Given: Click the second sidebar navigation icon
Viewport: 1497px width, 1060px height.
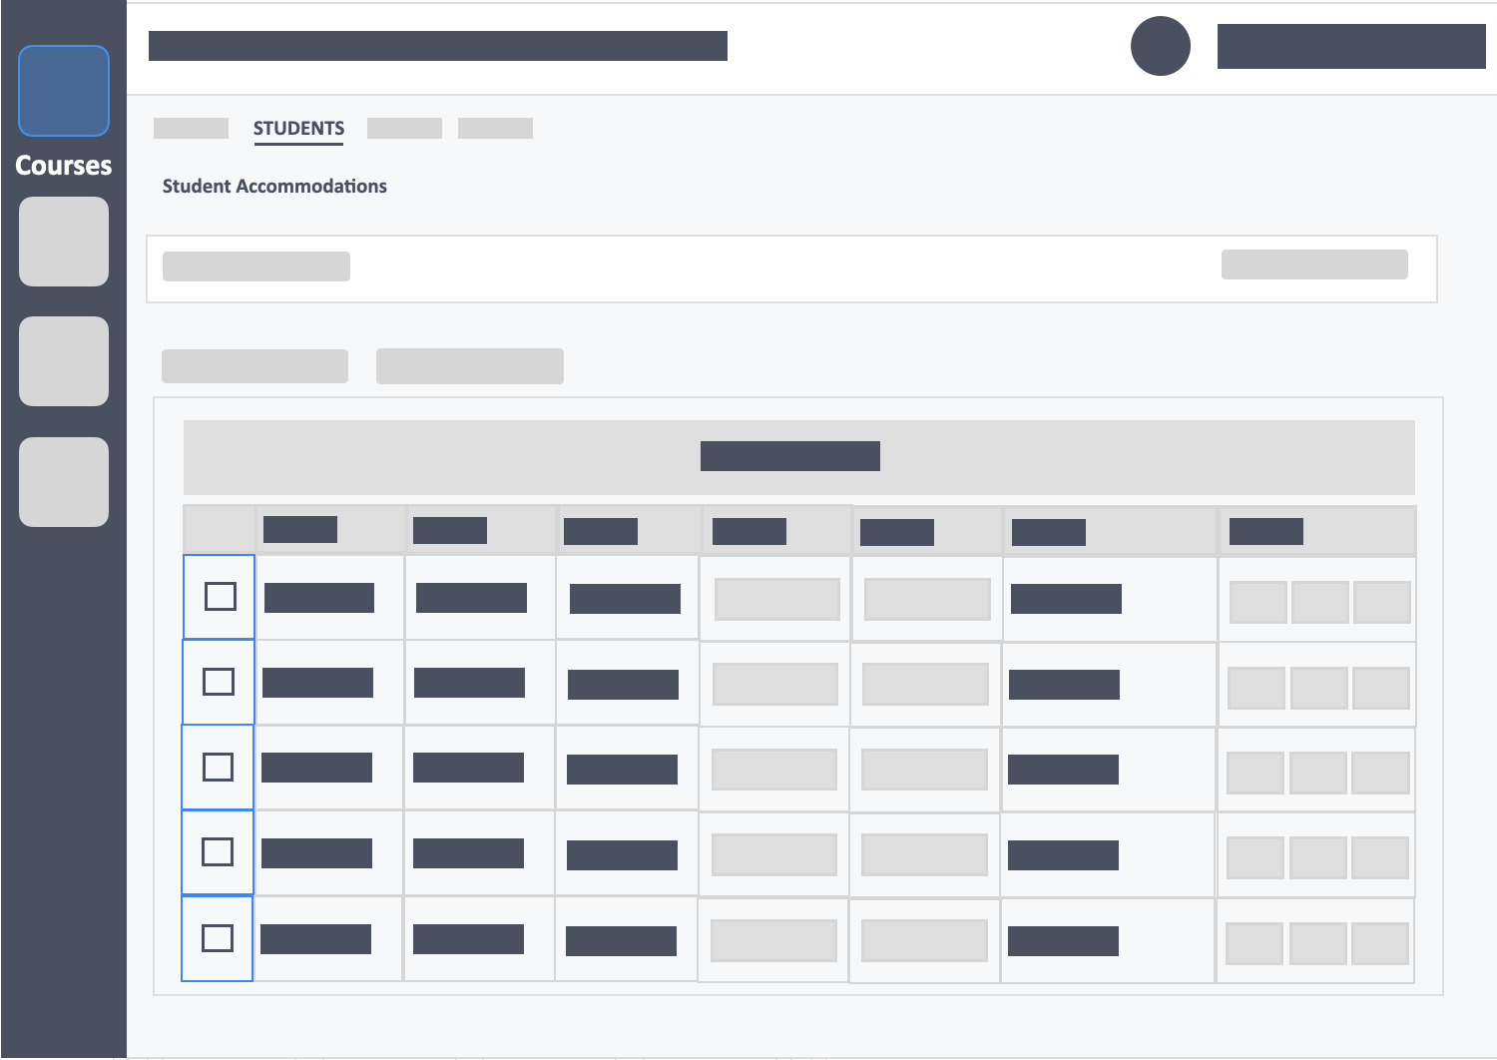Looking at the screenshot, I should [x=63, y=242].
